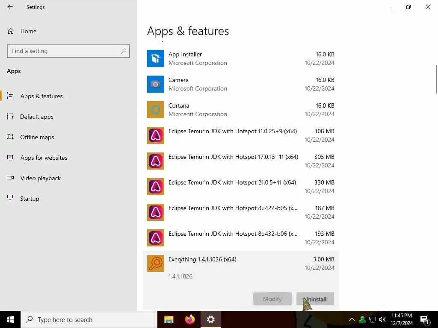This screenshot has height=328, width=438.
Task: Open File Explorer from the taskbar
Action: coord(169,319)
